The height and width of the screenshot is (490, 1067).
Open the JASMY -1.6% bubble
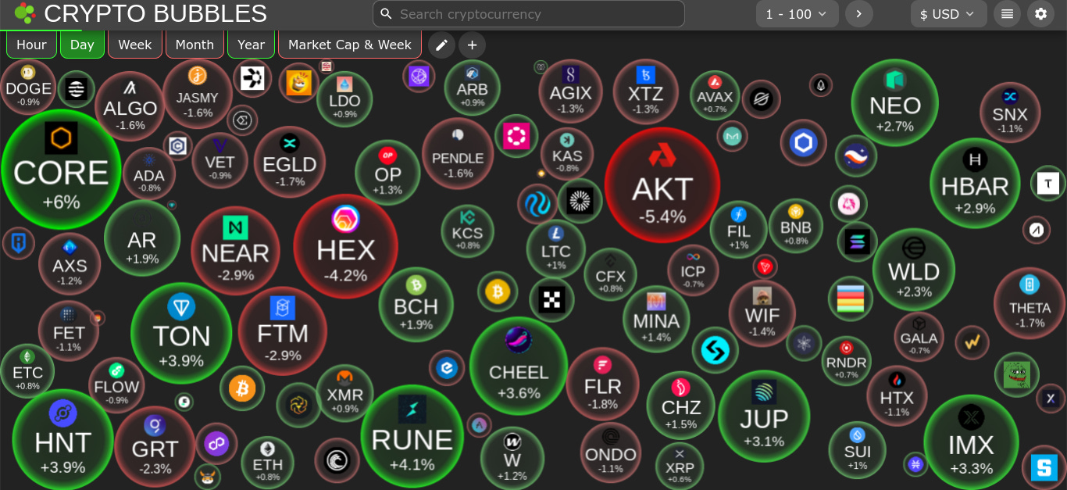197,94
